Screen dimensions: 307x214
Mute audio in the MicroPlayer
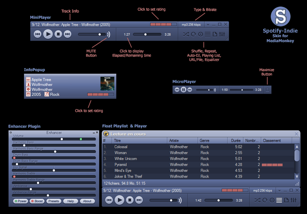point(215,90)
